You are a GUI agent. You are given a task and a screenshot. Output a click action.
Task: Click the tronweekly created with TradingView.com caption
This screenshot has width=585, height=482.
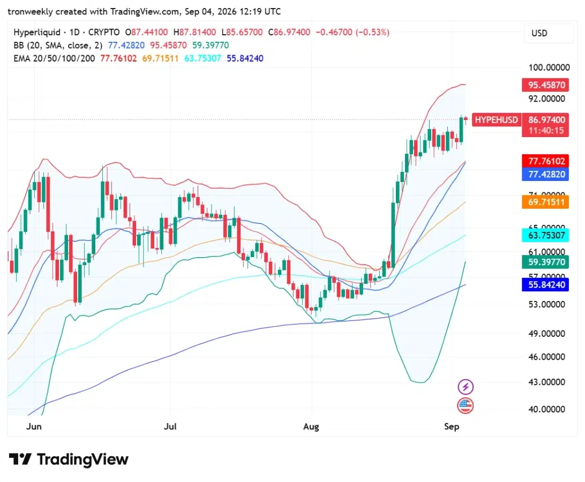pos(144,12)
